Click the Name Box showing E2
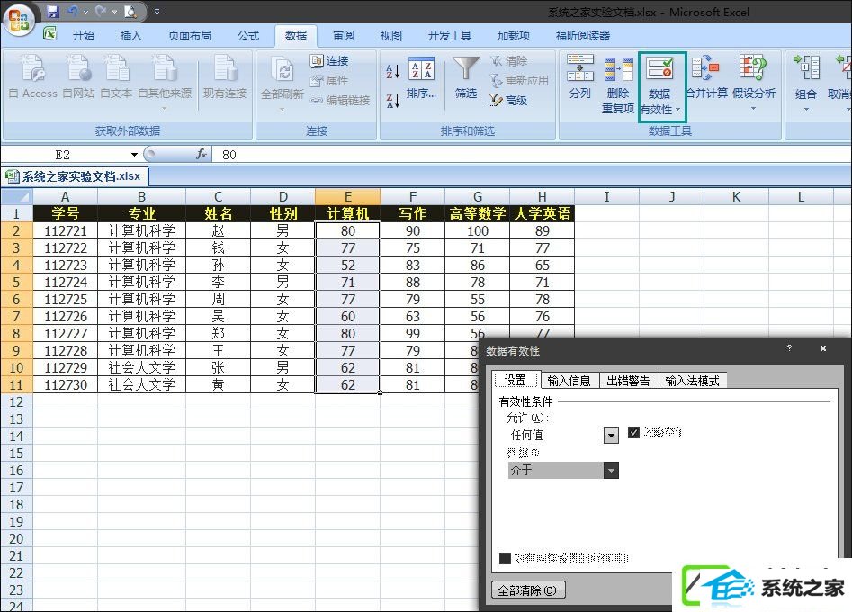The image size is (852, 612). click(62, 155)
